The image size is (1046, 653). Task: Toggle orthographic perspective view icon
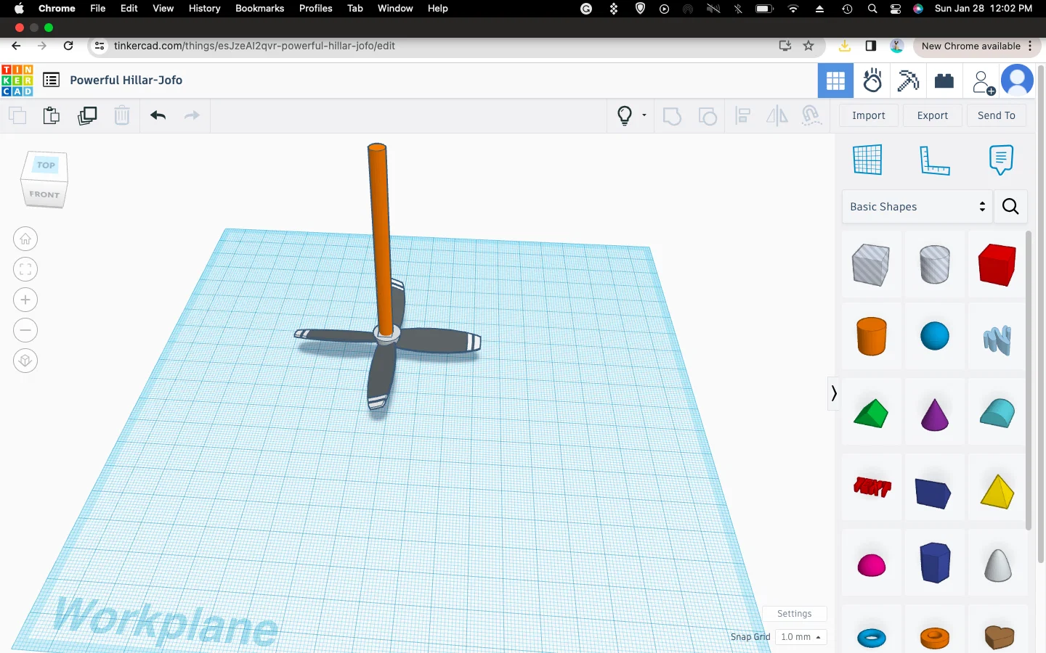[25, 361]
